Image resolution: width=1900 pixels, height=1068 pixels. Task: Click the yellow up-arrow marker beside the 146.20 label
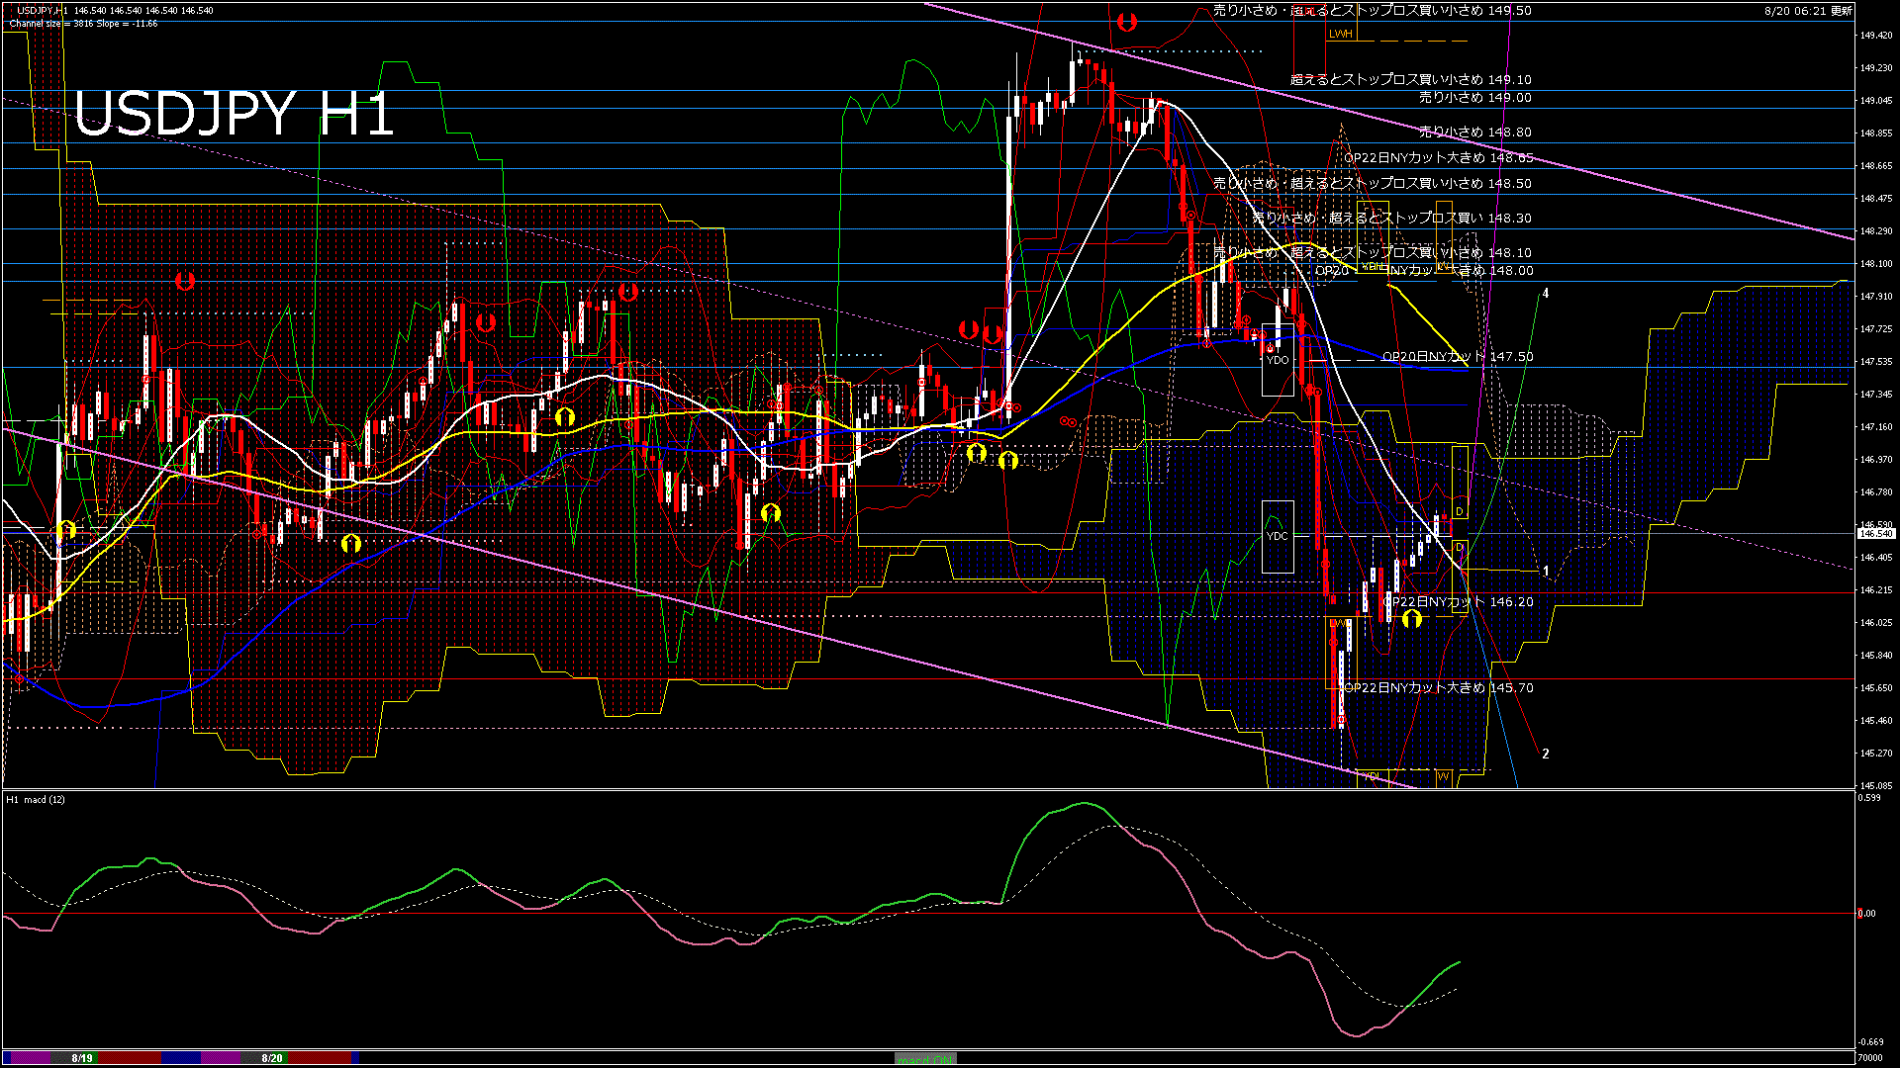(1412, 619)
